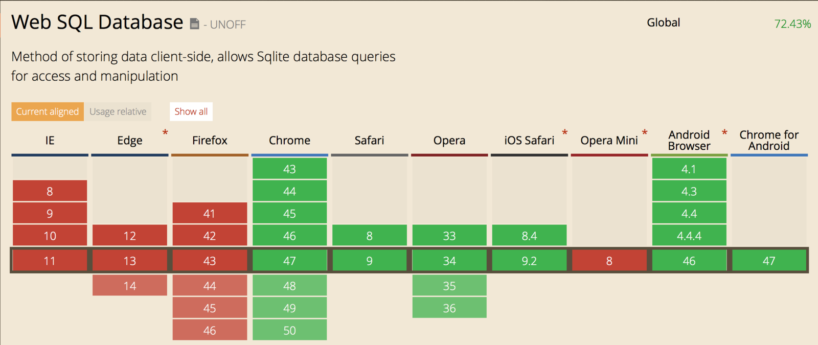
Task: Click the Chrome for Android header
Action: (x=769, y=141)
